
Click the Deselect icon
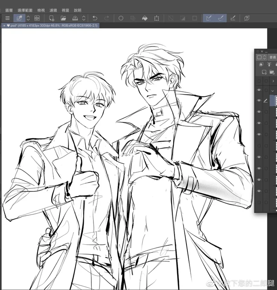[171, 18]
